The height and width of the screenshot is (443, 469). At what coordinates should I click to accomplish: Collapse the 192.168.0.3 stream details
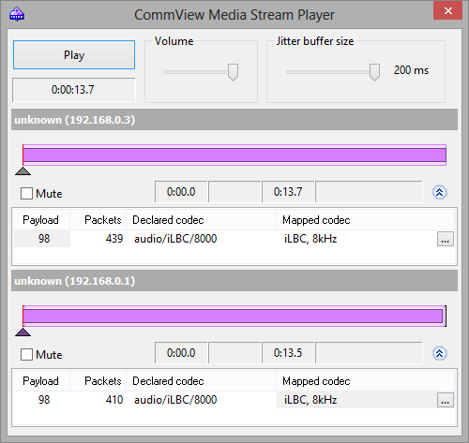pos(440,192)
